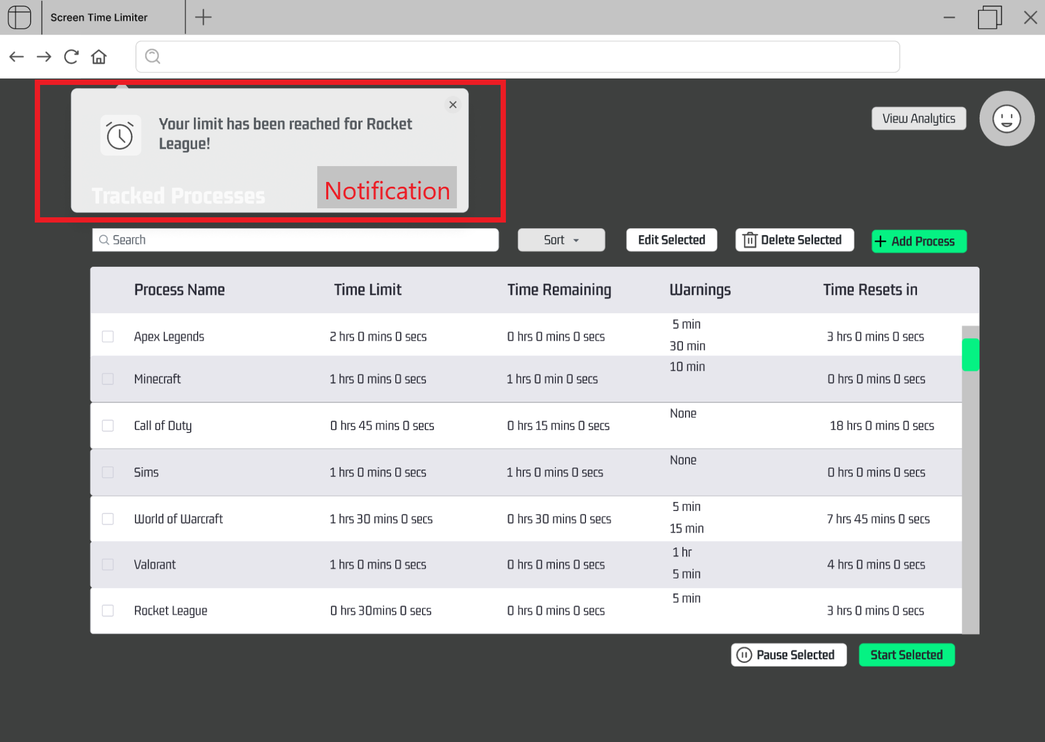Click the World of Warcraft process name
The height and width of the screenshot is (742, 1045).
pos(178,519)
